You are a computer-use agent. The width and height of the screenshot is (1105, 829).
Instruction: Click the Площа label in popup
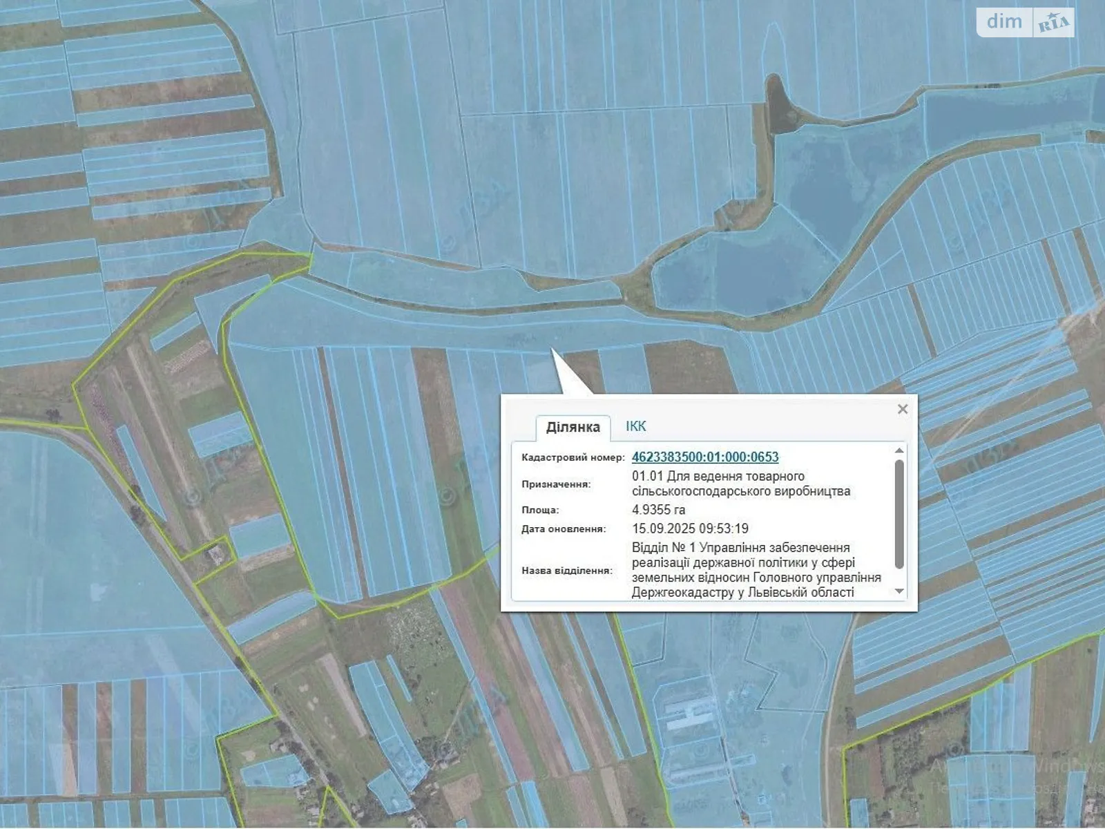[x=540, y=510]
